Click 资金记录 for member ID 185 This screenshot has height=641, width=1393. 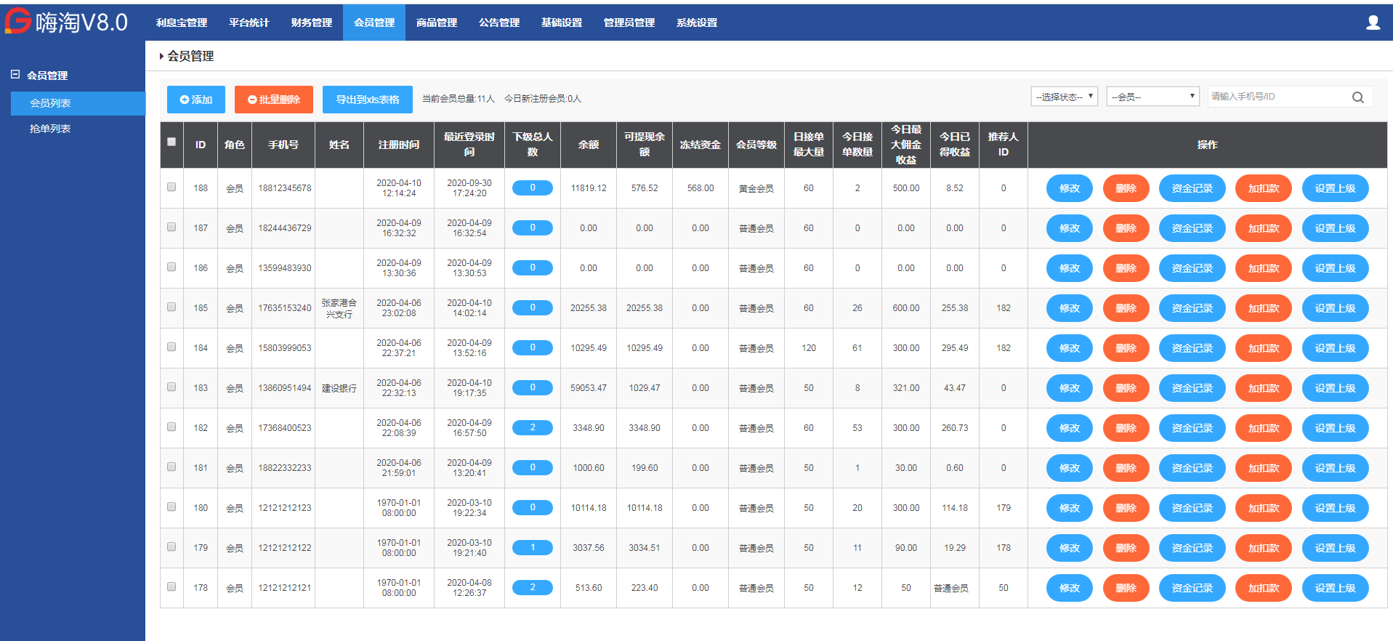[1192, 308]
